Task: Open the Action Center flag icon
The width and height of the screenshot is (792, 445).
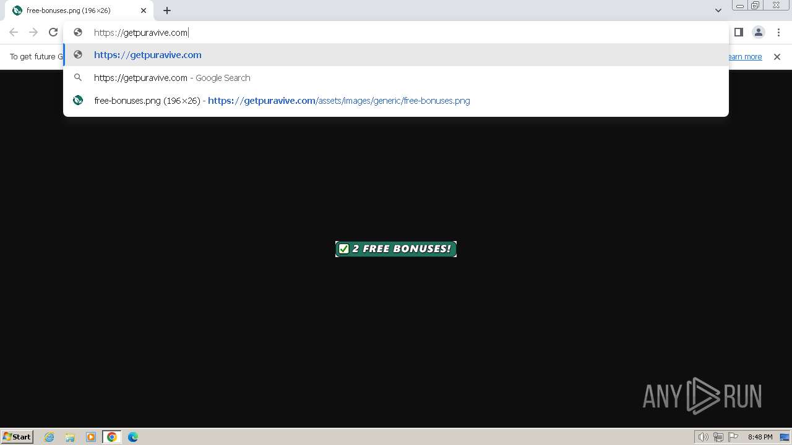Action: tap(733, 437)
